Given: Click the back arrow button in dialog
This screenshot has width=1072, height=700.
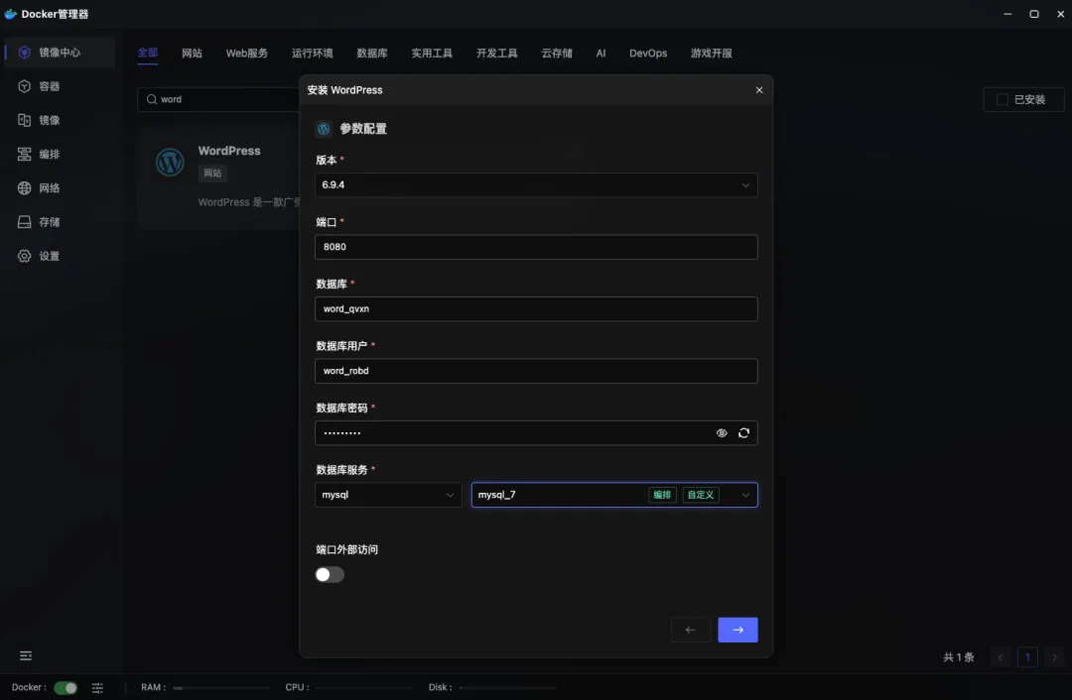Looking at the screenshot, I should (x=691, y=630).
